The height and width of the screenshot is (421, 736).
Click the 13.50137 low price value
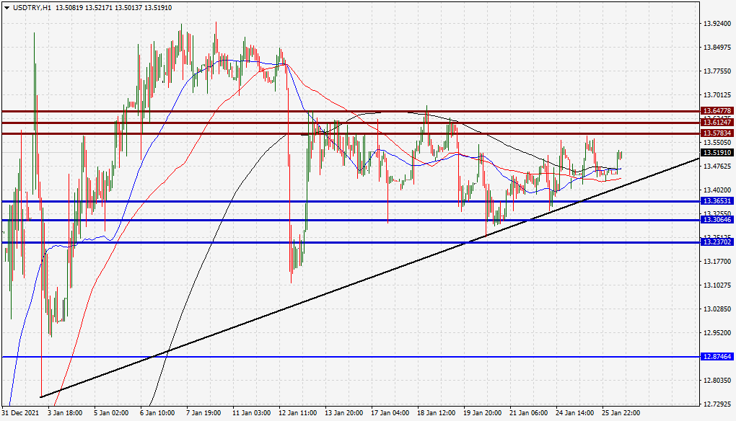point(128,8)
